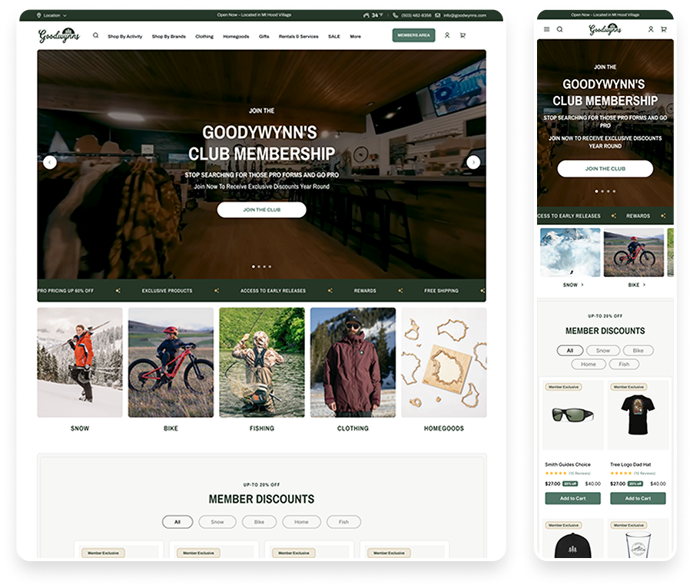Add Smith Guides Choice to cart
The image size is (693, 588).
click(572, 498)
